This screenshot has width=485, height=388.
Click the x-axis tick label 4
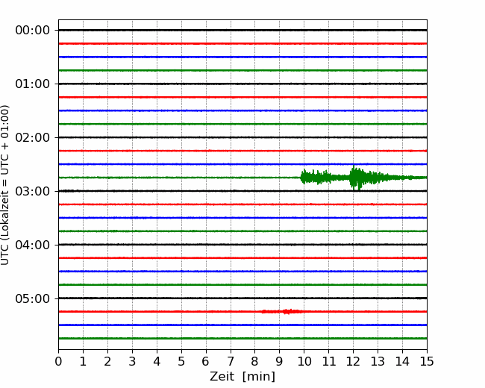157,361
